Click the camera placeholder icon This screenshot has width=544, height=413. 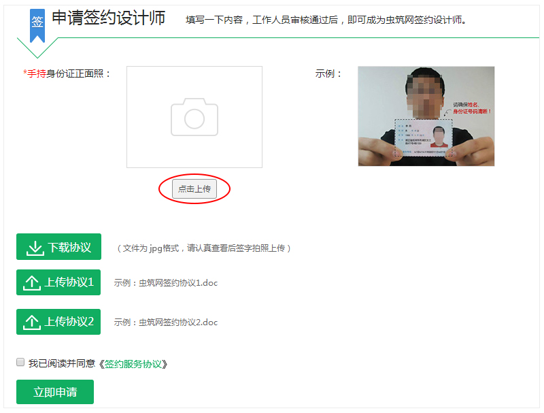pyautogui.click(x=194, y=116)
